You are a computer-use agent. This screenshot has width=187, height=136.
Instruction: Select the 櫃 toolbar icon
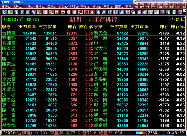pos(69,12)
